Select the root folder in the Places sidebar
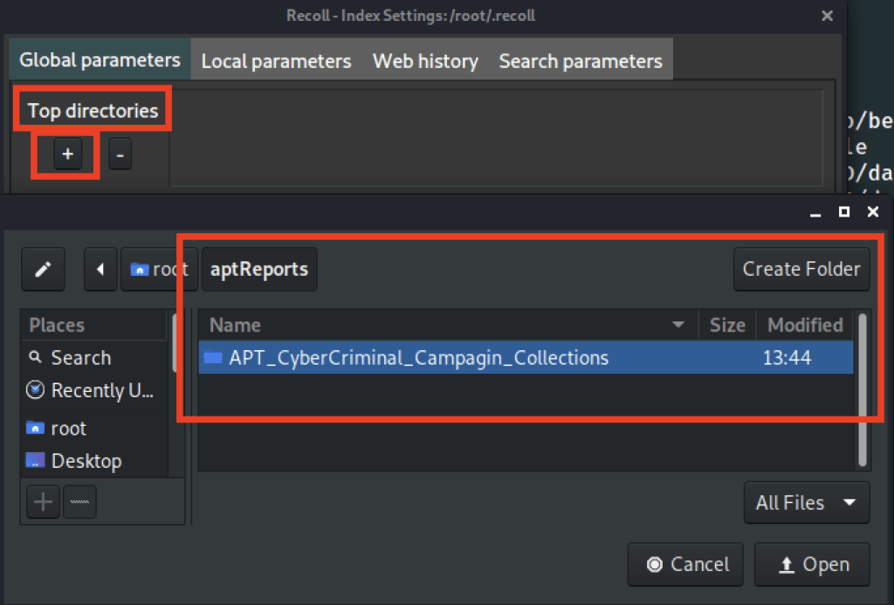The width and height of the screenshot is (894, 605). click(68, 429)
